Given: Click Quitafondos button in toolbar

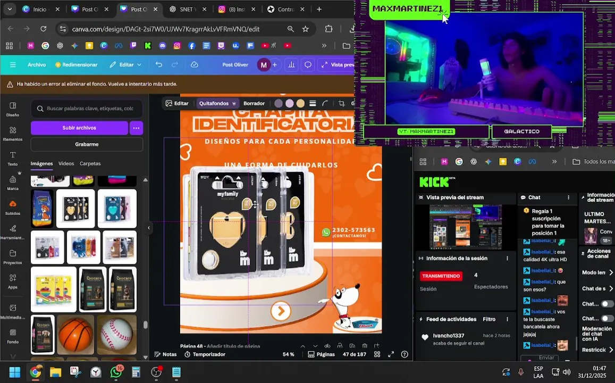Looking at the screenshot, I should [218, 104].
